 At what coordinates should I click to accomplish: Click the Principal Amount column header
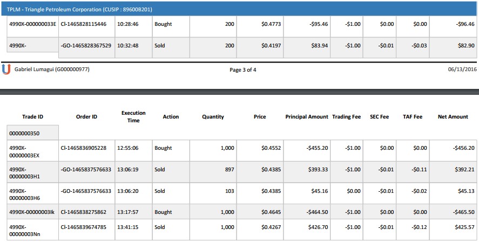click(306, 117)
